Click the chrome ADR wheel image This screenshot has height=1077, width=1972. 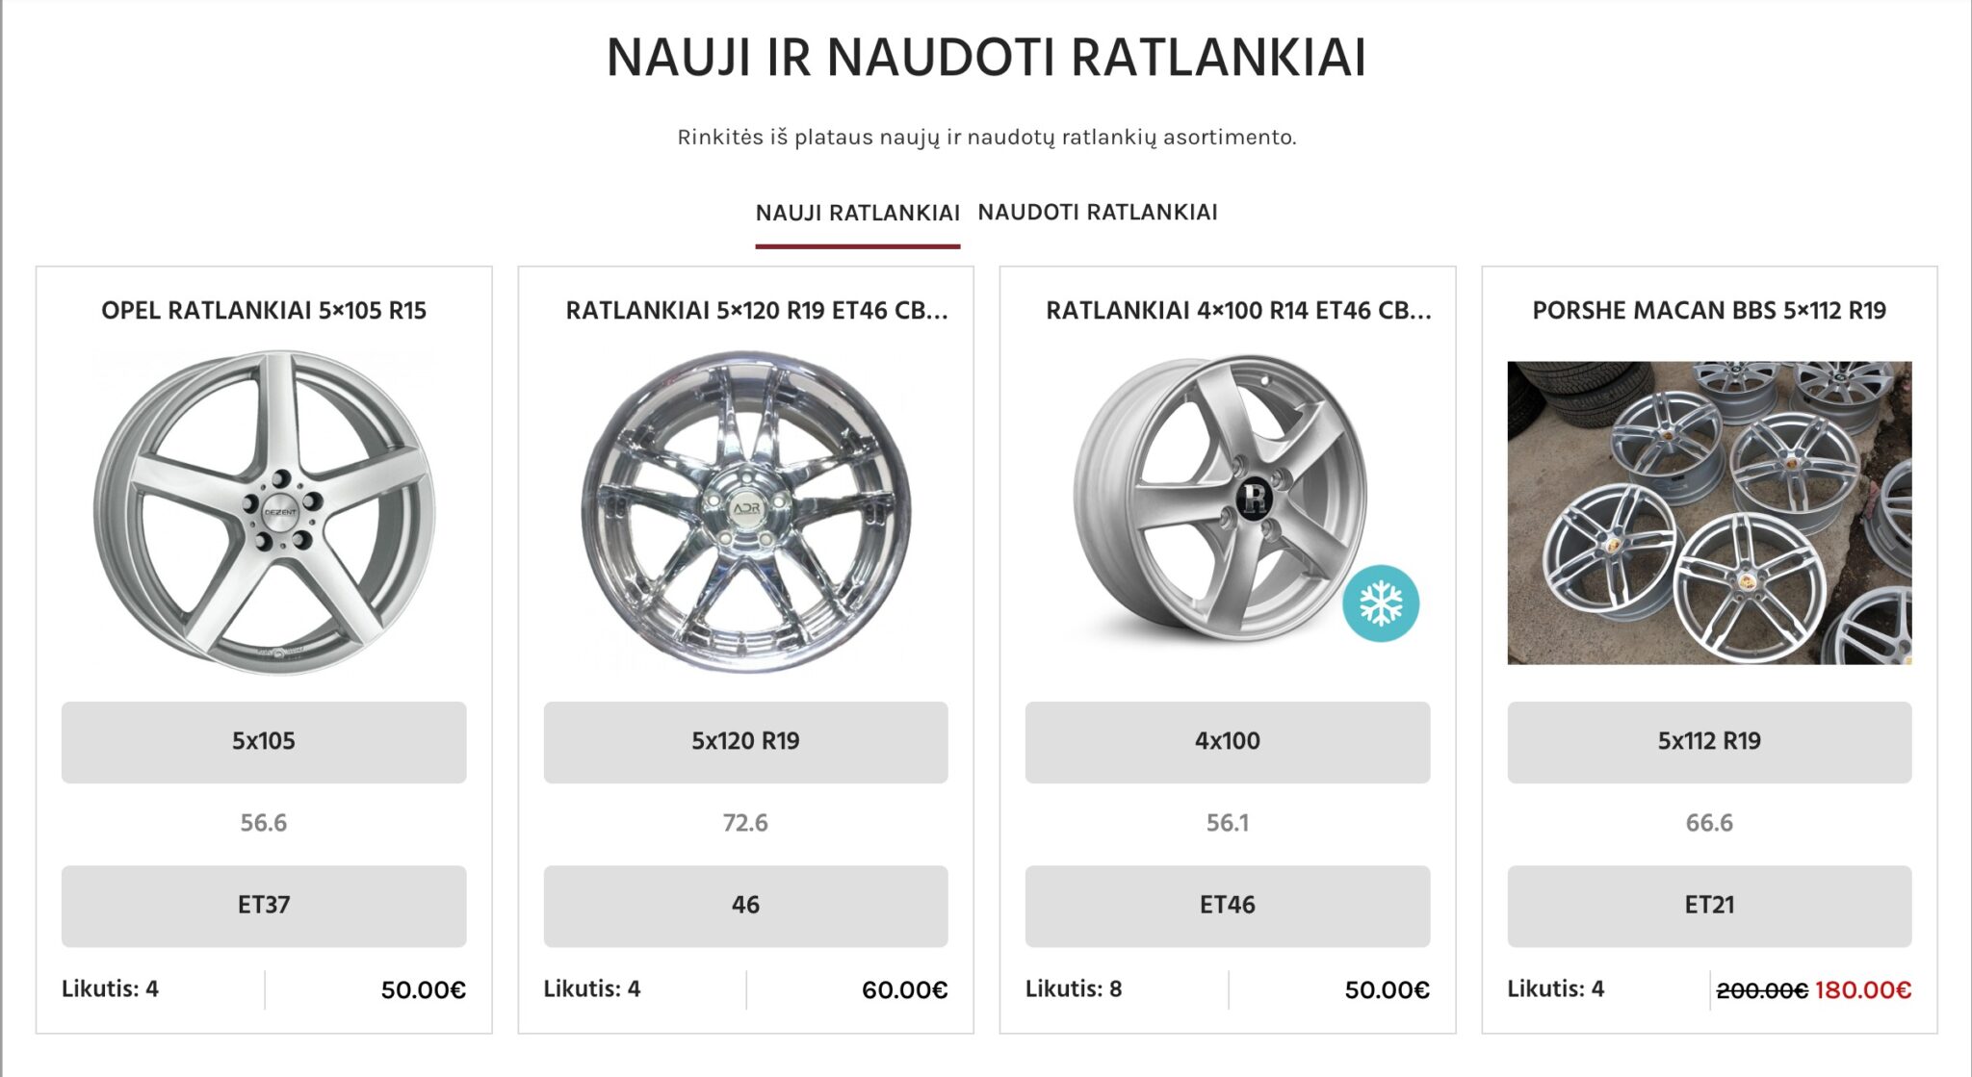pyautogui.click(x=745, y=512)
